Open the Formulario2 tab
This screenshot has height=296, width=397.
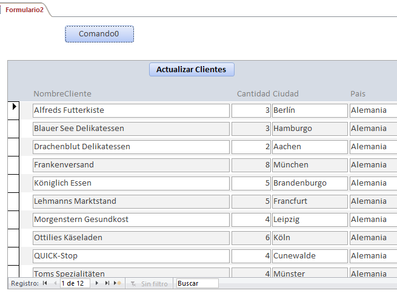[25, 10]
